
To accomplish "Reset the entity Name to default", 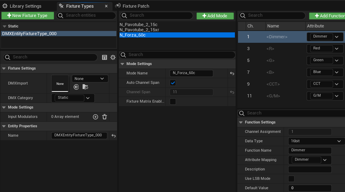I will click(114, 136).
